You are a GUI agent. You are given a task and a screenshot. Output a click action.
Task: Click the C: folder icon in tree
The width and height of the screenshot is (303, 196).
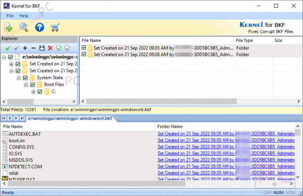(47, 92)
